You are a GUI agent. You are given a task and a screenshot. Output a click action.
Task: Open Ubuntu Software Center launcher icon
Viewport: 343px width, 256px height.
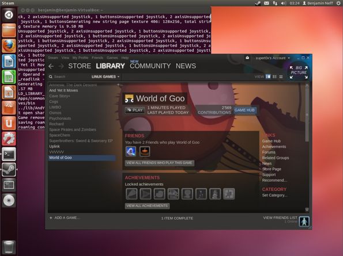pos(9,108)
